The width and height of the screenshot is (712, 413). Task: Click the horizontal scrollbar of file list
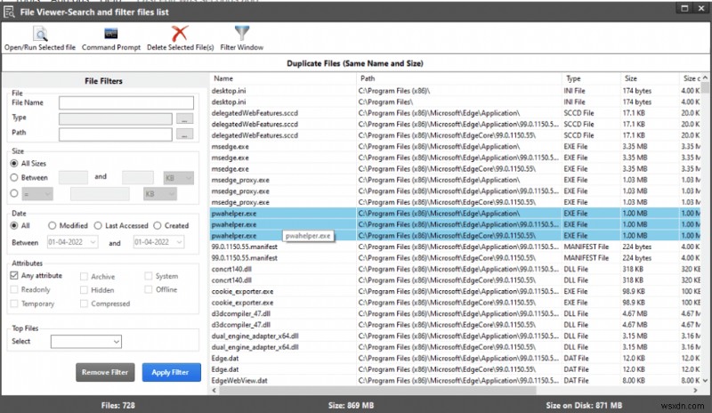[x=377, y=390]
